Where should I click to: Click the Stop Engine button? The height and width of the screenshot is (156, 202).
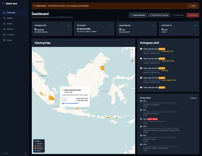tap(193, 15)
